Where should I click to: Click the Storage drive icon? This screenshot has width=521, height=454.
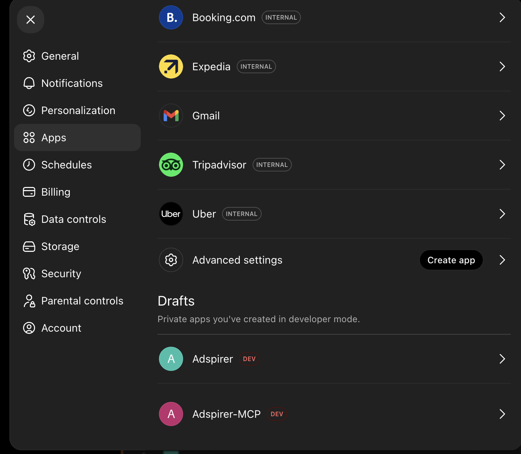point(29,246)
